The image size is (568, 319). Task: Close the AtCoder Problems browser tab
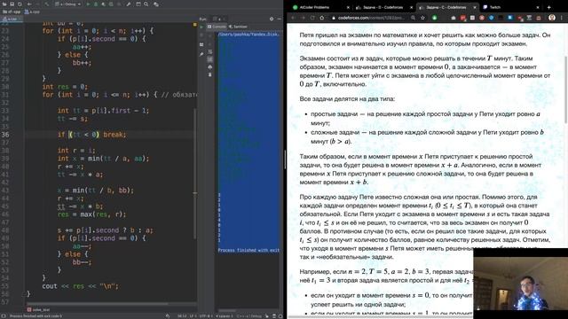[348, 8]
